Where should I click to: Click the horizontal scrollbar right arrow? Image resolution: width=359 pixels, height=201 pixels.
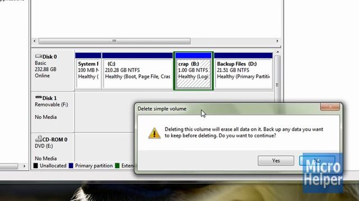coord(277,41)
